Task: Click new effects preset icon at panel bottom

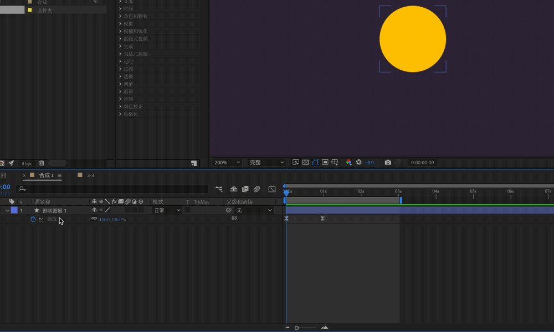Action: click(194, 163)
